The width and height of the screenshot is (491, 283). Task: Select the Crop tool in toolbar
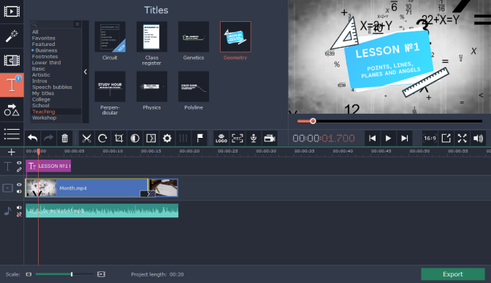tap(118, 138)
